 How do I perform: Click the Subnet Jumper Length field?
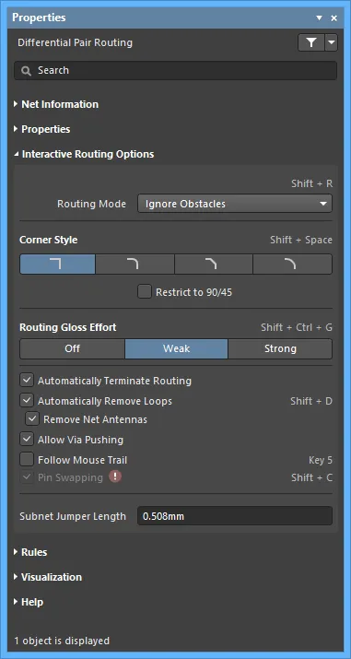point(235,516)
